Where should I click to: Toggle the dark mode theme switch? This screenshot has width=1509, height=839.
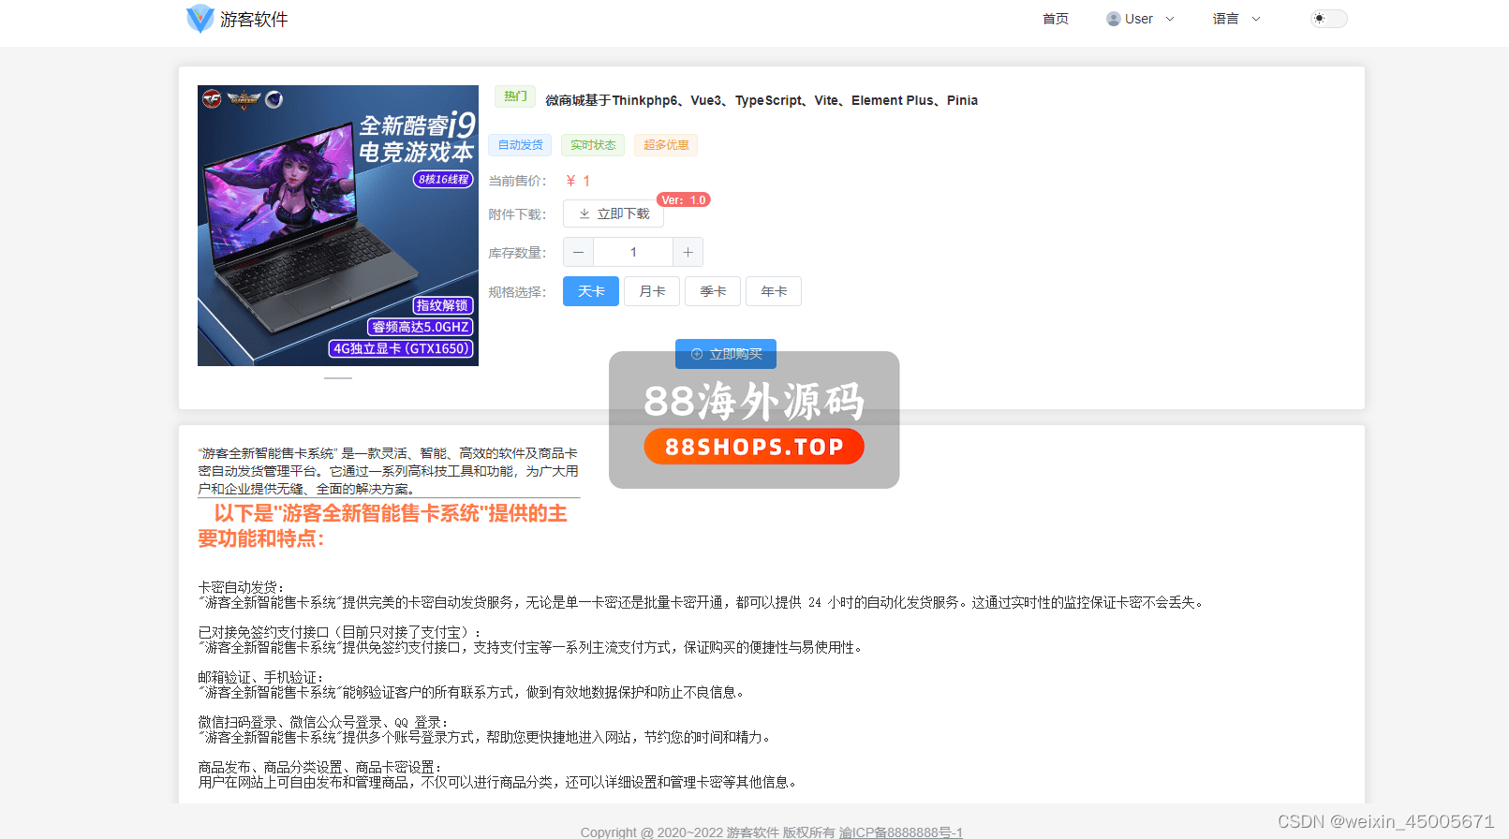click(x=1328, y=19)
